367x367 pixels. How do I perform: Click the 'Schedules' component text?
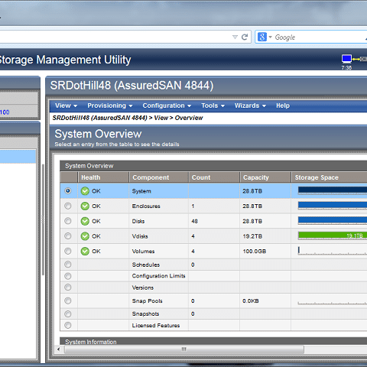(146, 265)
